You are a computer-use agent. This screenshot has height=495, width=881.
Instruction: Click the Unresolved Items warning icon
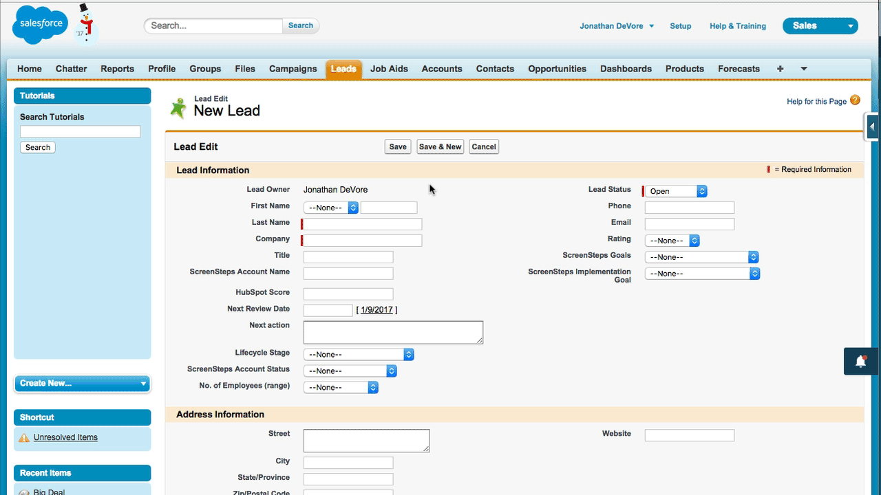pyautogui.click(x=24, y=437)
